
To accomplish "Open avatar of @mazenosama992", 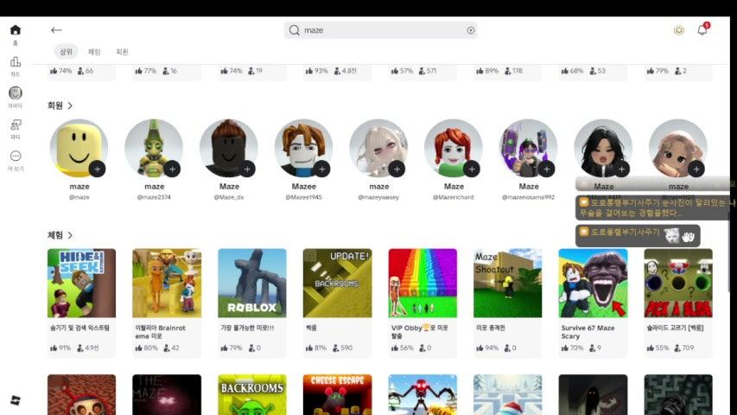I will pos(528,148).
